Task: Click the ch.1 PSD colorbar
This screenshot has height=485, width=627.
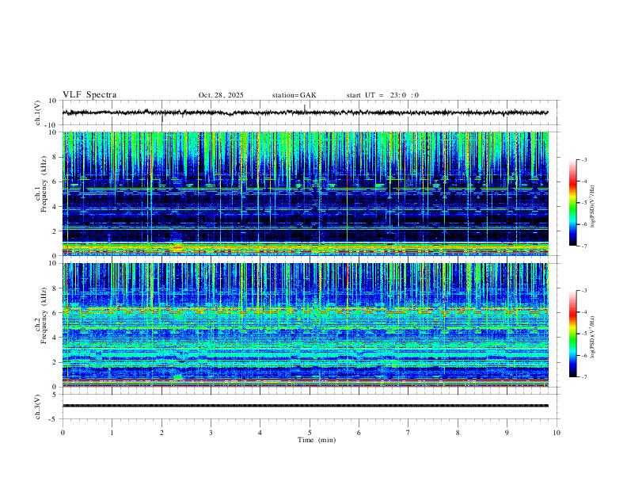Action: (x=573, y=203)
